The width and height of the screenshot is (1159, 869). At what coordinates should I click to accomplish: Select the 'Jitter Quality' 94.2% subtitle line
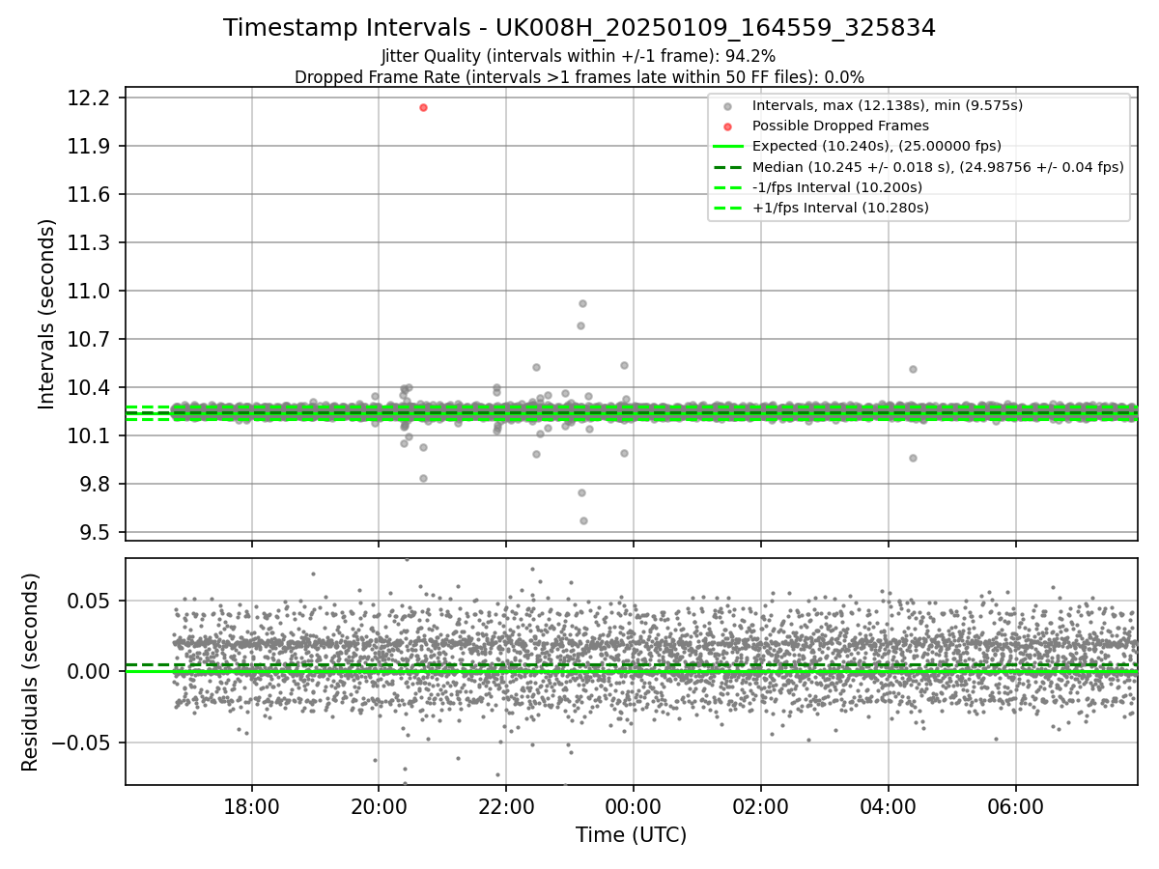coord(579,56)
